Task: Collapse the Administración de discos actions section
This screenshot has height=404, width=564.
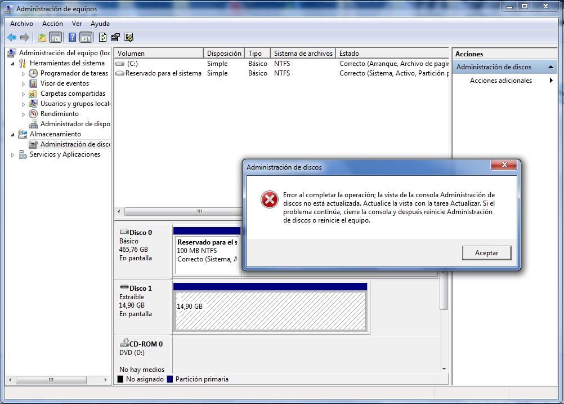Action: (x=550, y=67)
